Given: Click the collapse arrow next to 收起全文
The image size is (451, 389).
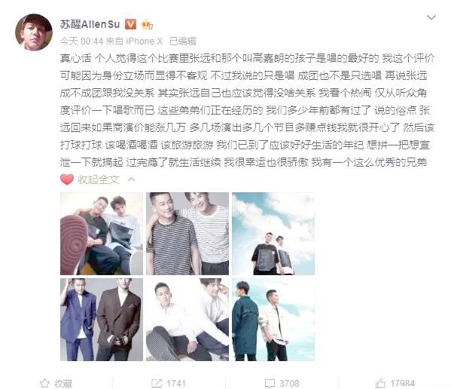Looking at the screenshot, I should point(131,179).
